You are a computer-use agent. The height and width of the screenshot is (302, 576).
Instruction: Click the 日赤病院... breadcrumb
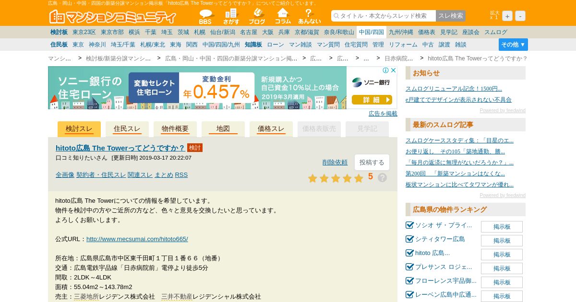click(x=398, y=58)
